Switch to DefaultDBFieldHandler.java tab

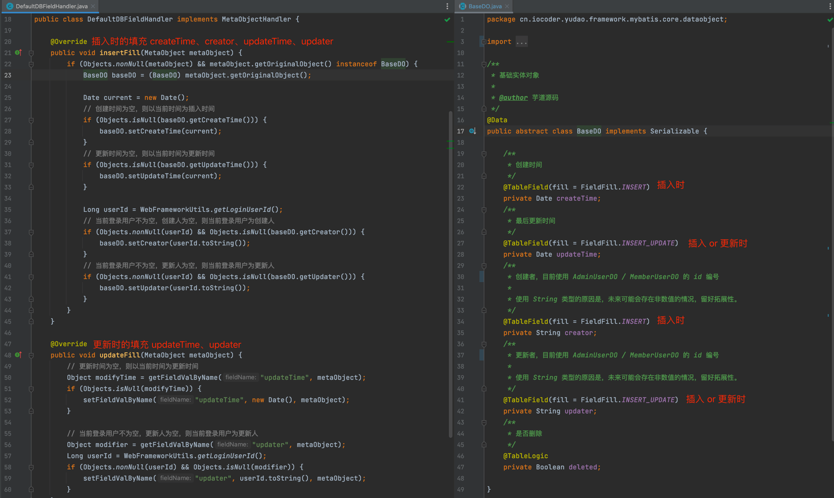[x=51, y=6]
